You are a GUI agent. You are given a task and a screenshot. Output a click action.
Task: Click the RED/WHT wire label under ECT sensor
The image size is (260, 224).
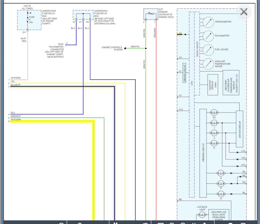(x=155, y=33)
